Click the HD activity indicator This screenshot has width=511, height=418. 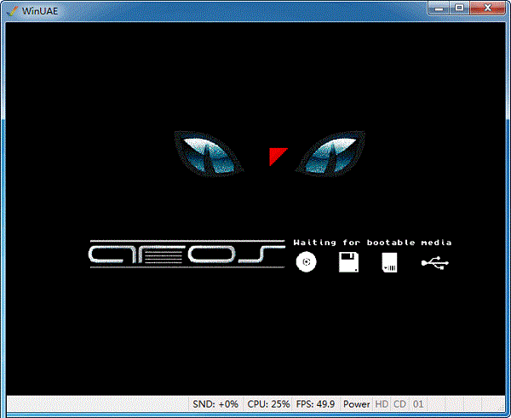pos(382,404)
